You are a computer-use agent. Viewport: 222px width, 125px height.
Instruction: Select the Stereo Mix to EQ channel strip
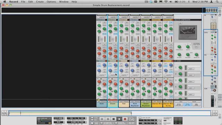coord(168,105)
